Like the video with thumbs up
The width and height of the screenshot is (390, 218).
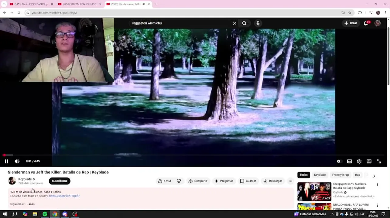164,181
